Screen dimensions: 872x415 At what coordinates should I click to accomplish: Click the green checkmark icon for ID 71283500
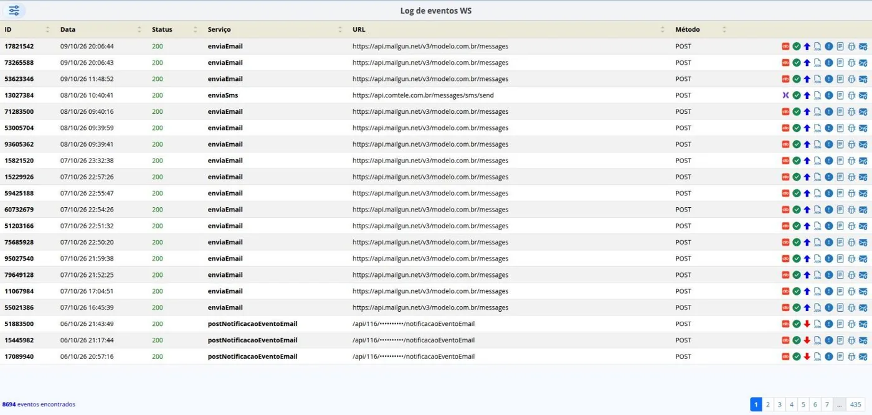[x=797, y=112]
